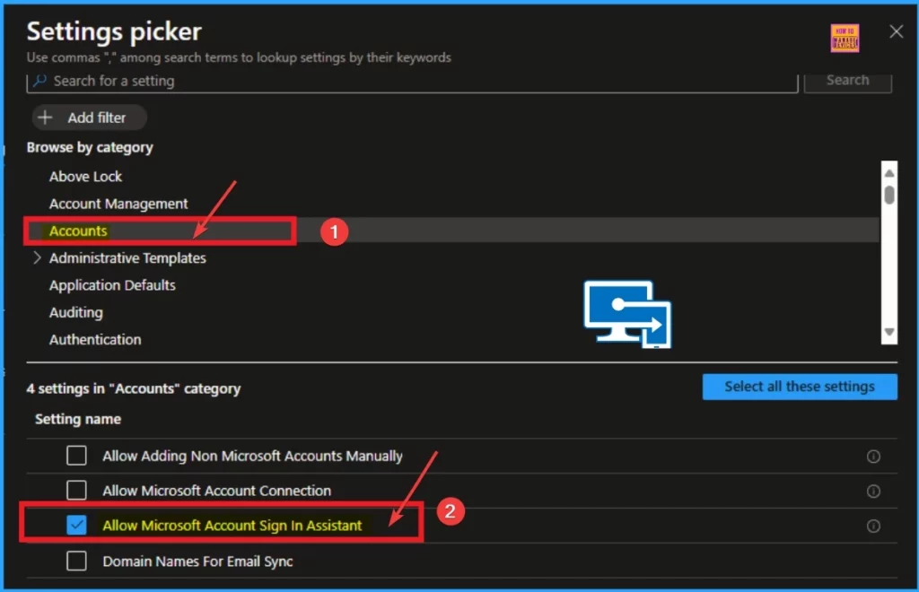
Task: Click Allow Adding Non Microsoft Accounts Manually label
Action: click(252, 457)
